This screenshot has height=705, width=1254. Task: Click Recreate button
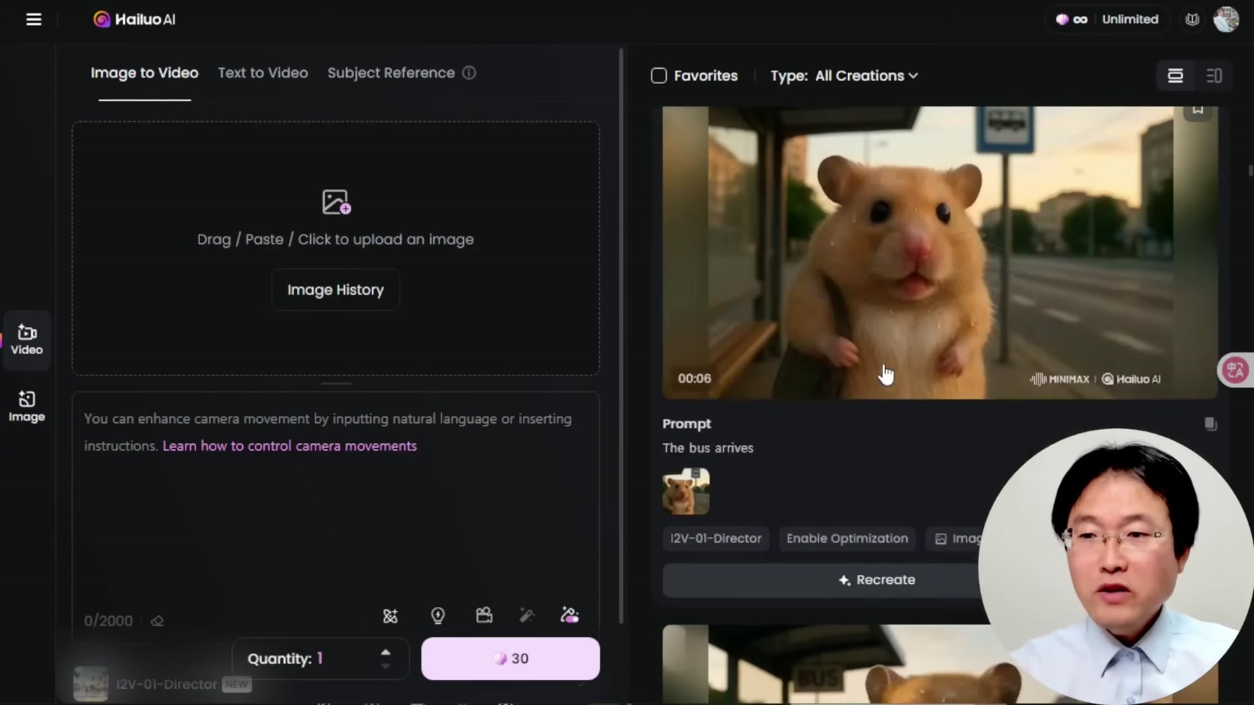click(x=877, y=580)
